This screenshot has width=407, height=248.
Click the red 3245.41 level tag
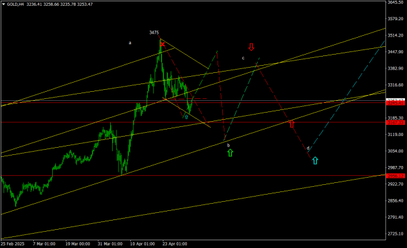coord(395,103)
